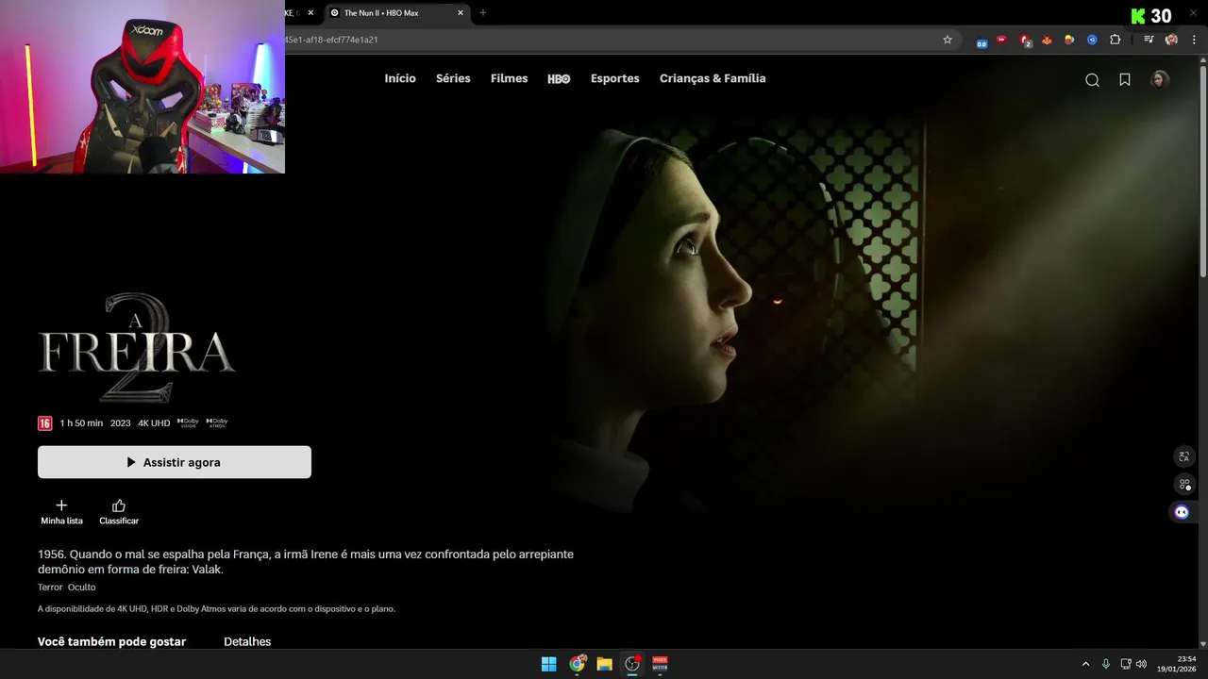Open the saved list bookmark icon in the header
The image size is (1208, 679).
(x=1125, y=80)
